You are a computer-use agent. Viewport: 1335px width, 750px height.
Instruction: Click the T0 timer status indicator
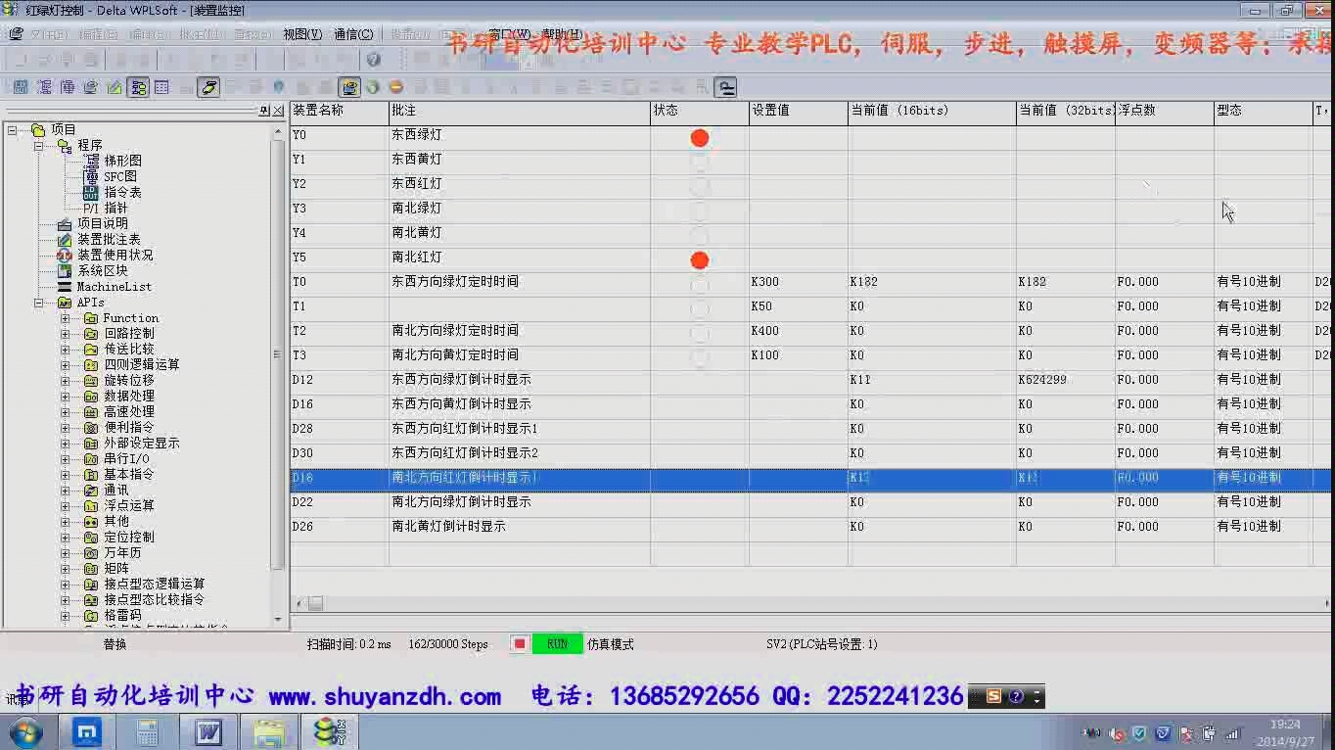[699, 285]
